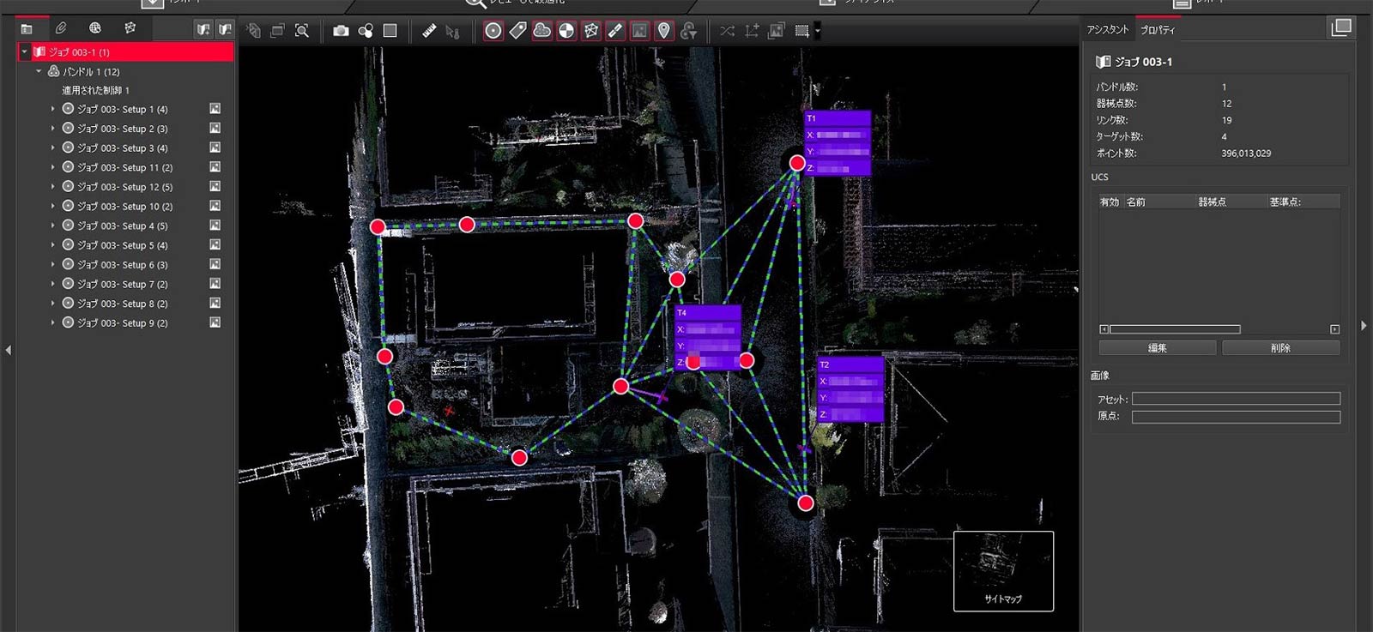Click the pop-out window icon in properties panel
1373x632 pixels.
[x=1340, y=27]
